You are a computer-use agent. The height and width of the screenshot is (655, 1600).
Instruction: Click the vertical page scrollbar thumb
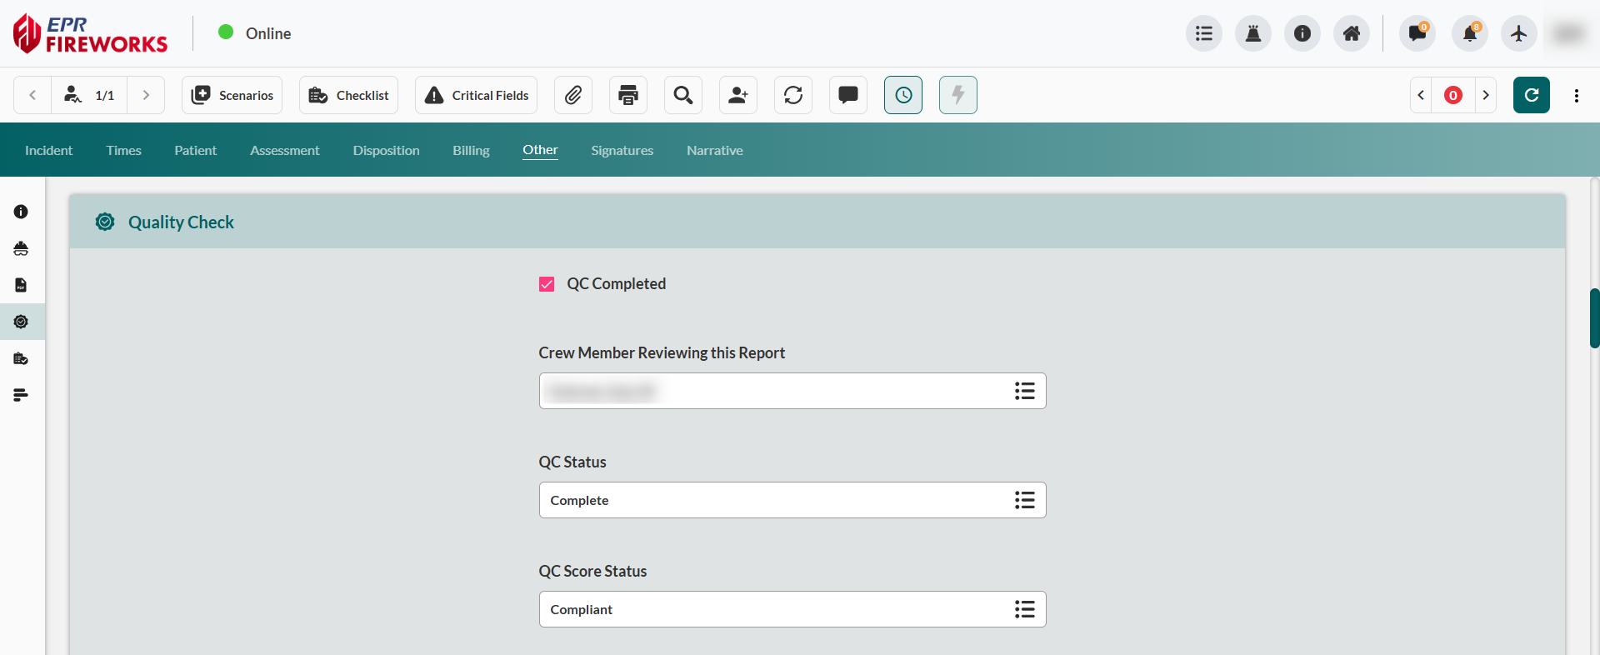tap(1594, 318)
